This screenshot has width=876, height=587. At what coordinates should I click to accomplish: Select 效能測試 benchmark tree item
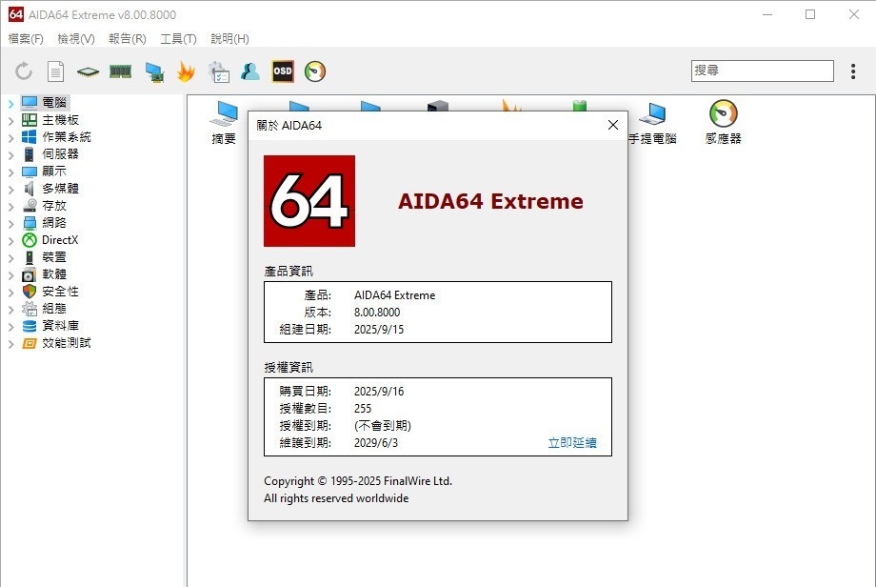tap(67, 343)
